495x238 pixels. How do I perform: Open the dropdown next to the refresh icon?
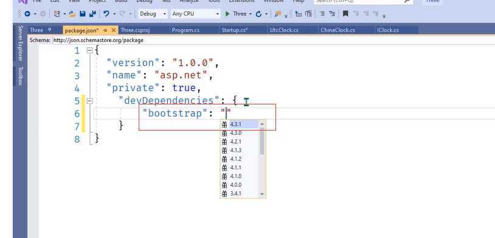(266, 14)
